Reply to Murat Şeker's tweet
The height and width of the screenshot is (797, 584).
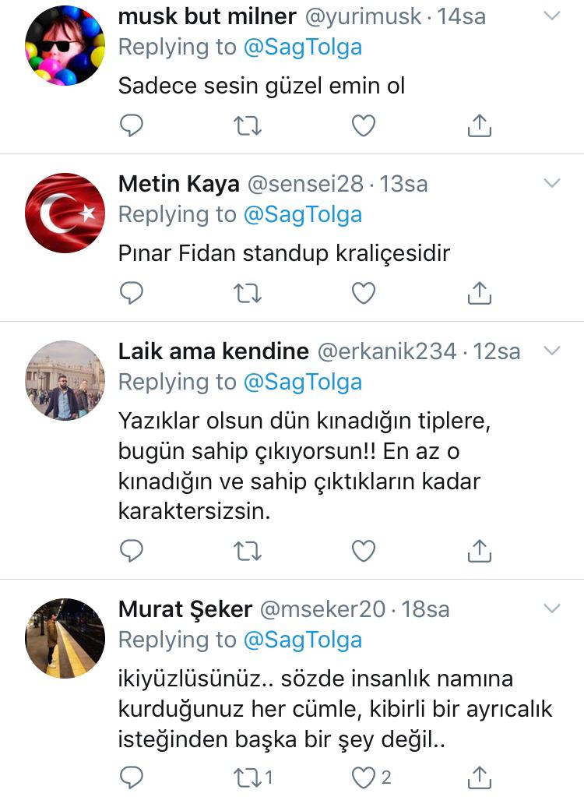(132, 777)
